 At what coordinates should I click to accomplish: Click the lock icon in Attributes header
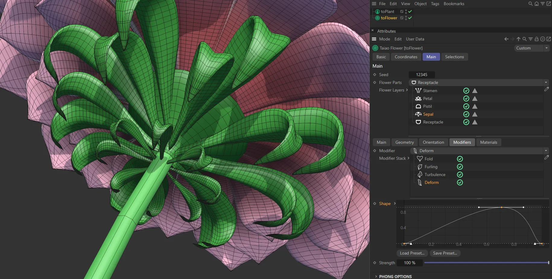pyautogui.click(x=536, y=39)
